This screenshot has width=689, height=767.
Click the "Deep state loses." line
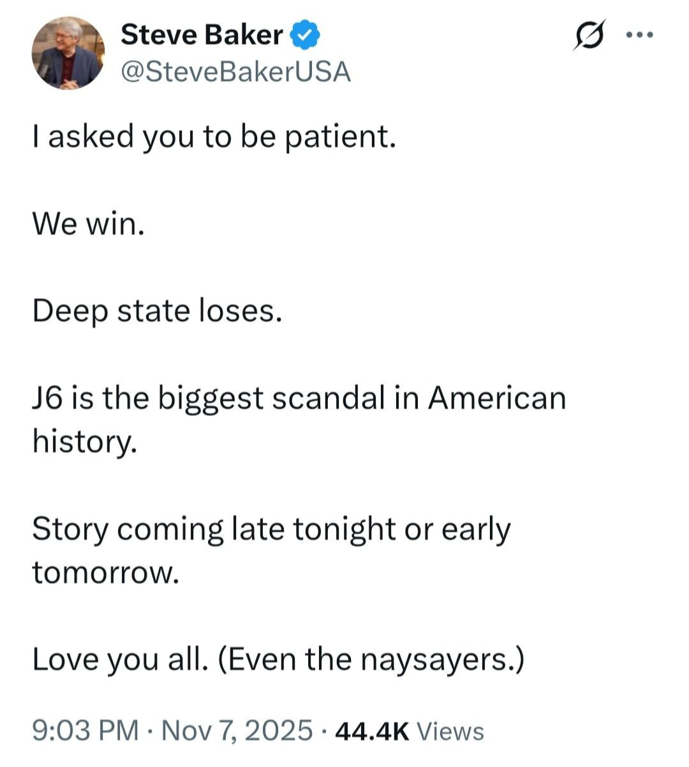click(x=157, y=311)
